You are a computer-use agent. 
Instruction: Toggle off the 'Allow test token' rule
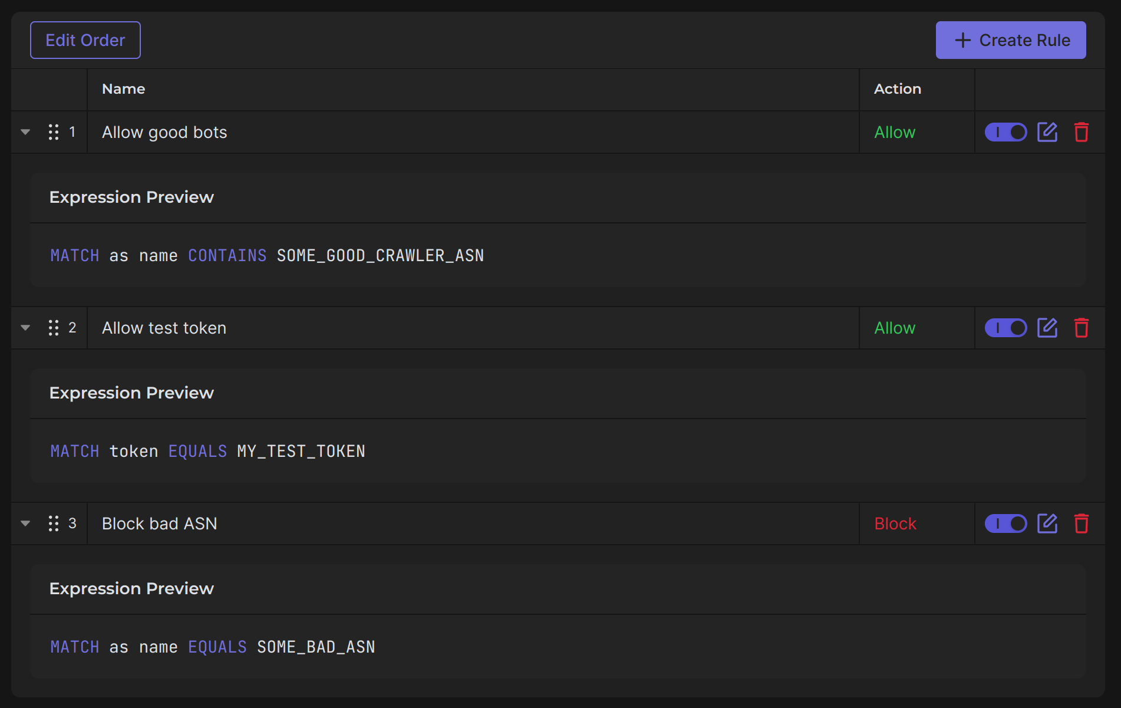[1005, 328]
